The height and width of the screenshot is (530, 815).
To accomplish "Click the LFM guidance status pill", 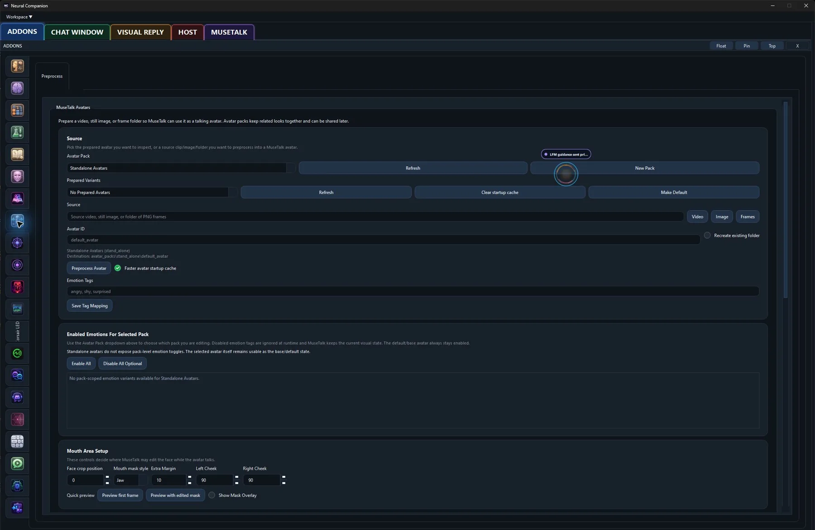I will click(x=566, y=154).
